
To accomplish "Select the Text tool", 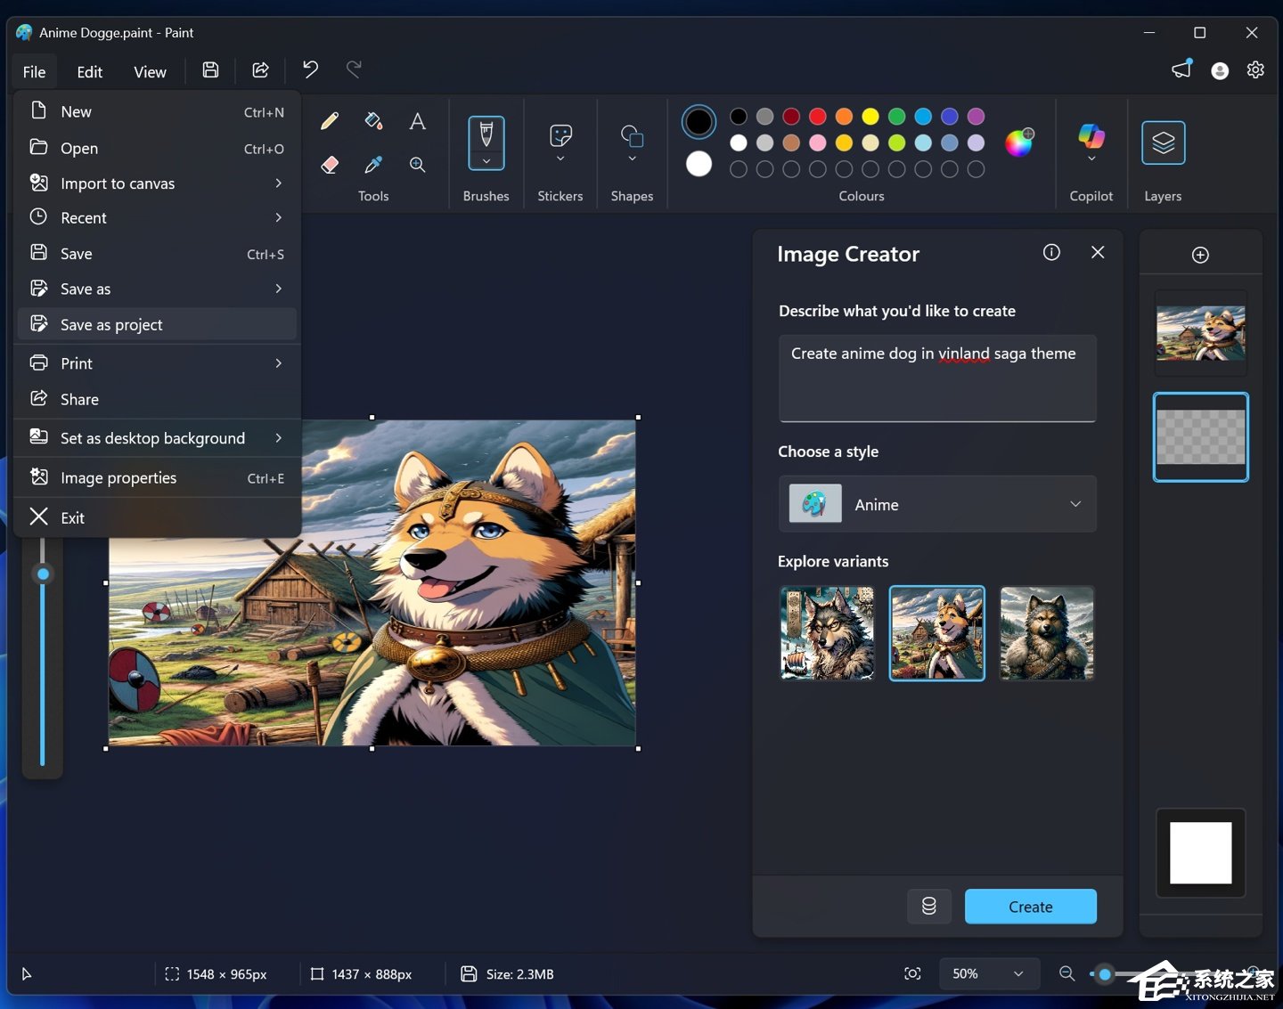I will (x=417, y=120).
